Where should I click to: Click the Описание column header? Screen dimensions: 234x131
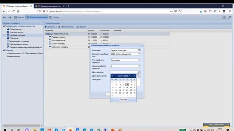pyautogui.click(x=140, y=31)
